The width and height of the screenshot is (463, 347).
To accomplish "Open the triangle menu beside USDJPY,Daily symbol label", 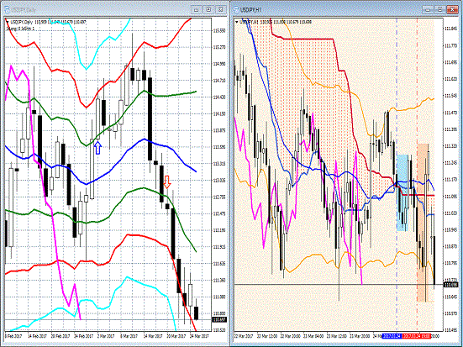I will click(8, 22).
